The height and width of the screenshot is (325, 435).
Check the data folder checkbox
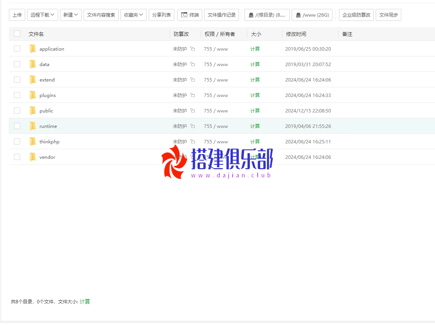17,64
